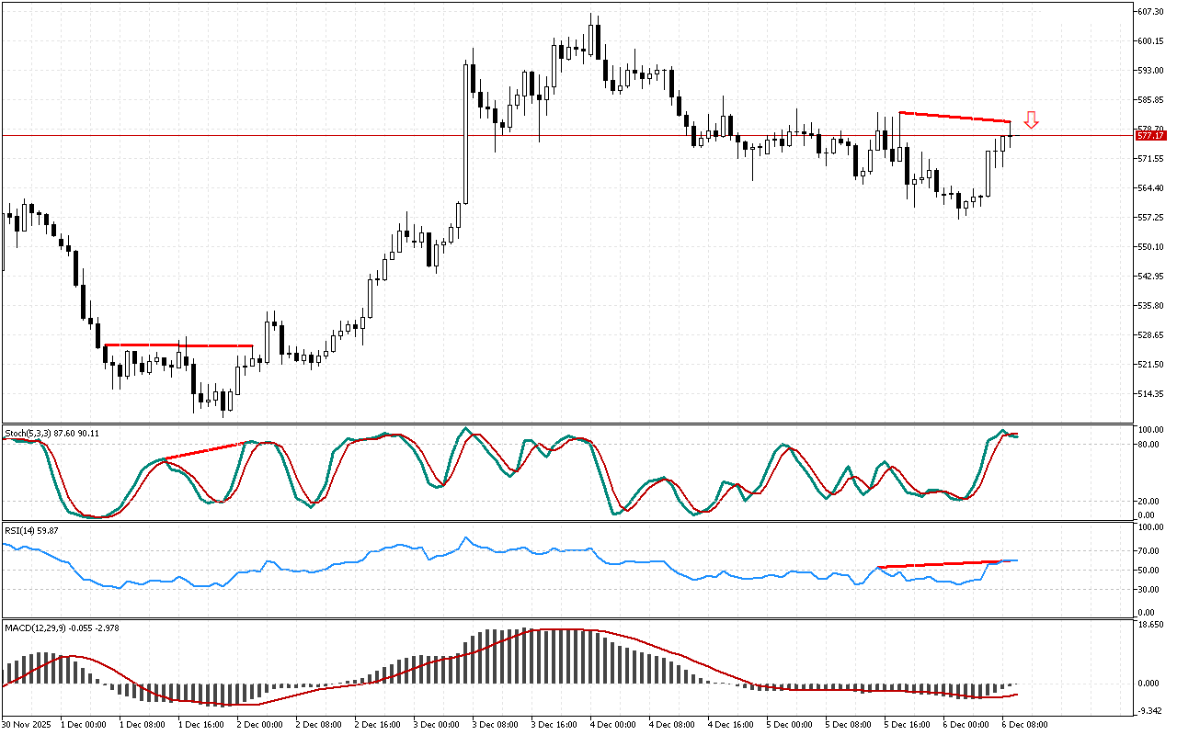
Task: Select the descending red trendline above recent candles
Action: click(954, 117)
